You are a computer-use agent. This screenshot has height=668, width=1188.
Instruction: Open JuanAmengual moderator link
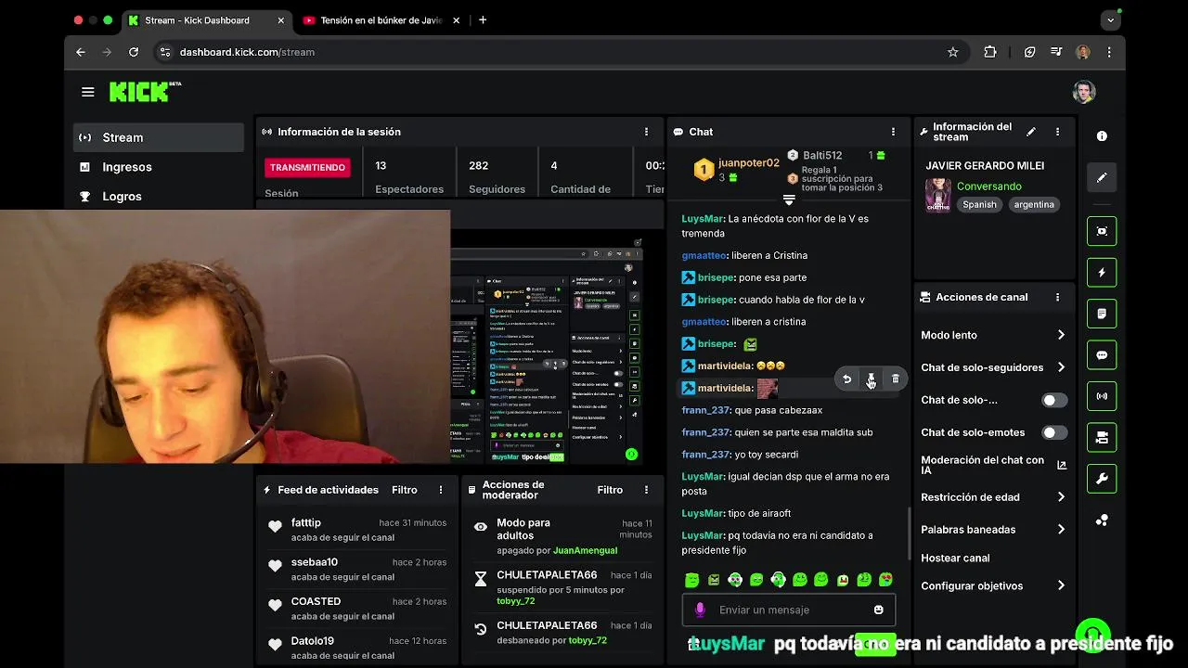coord(585,550)
